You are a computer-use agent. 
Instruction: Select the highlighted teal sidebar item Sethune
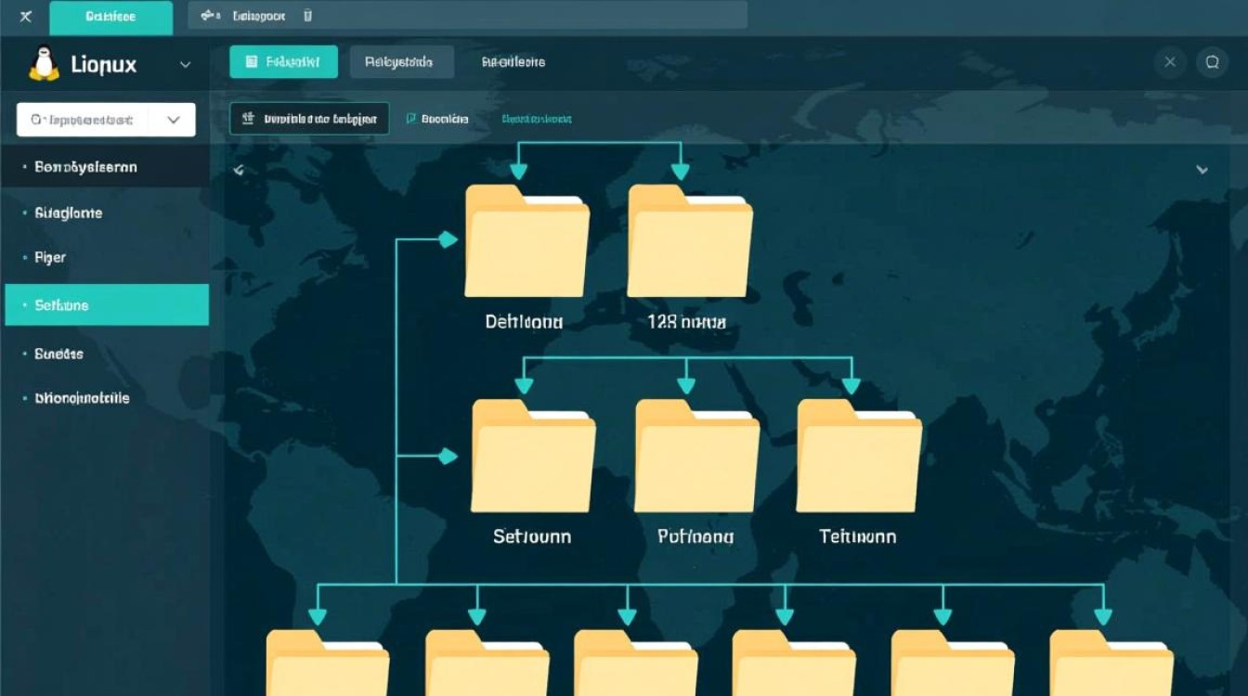pyautogui.click(x=106, y=304)
